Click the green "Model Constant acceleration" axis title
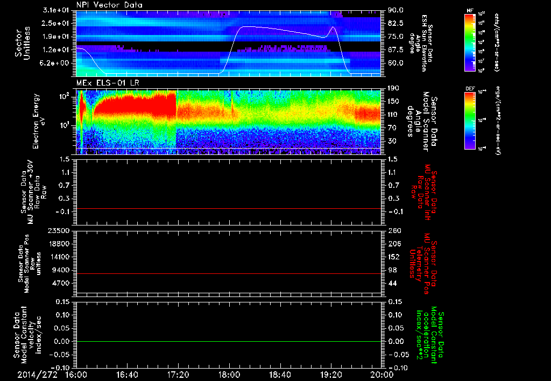Screen dimensions: 551x381 430,334
